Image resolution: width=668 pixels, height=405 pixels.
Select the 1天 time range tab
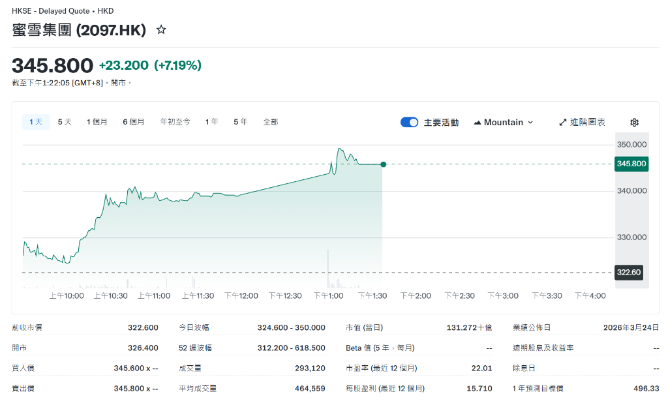tap(36, 122)
